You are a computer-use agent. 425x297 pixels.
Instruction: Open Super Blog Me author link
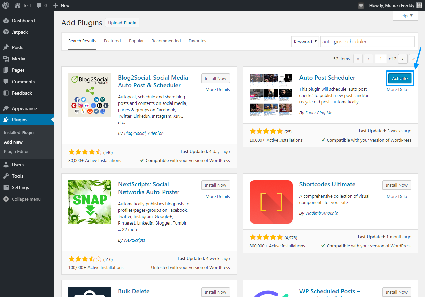click(x=319, y=113)
